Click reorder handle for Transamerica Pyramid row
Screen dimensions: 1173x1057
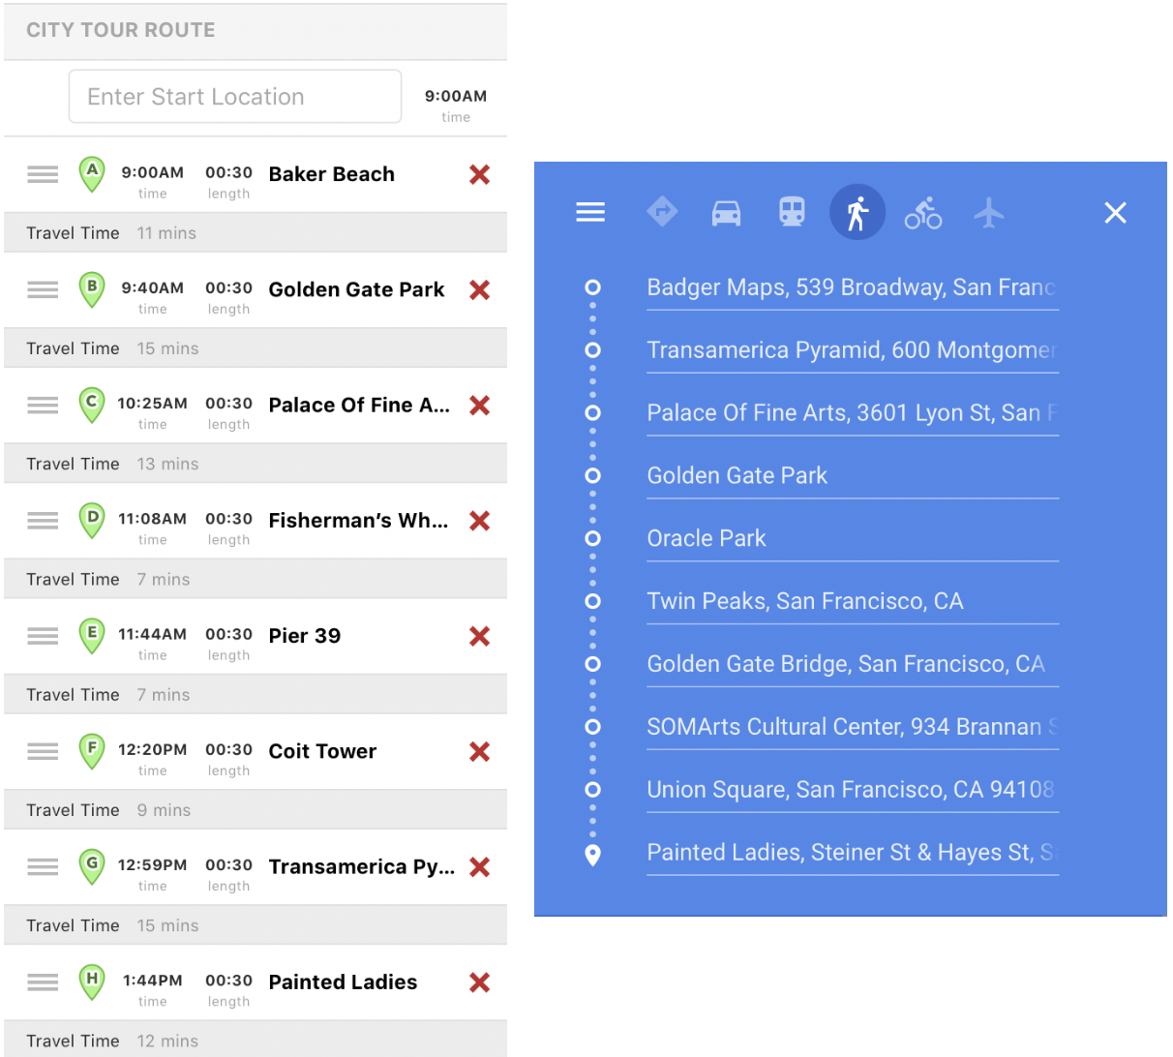click(x=43, y=866)
